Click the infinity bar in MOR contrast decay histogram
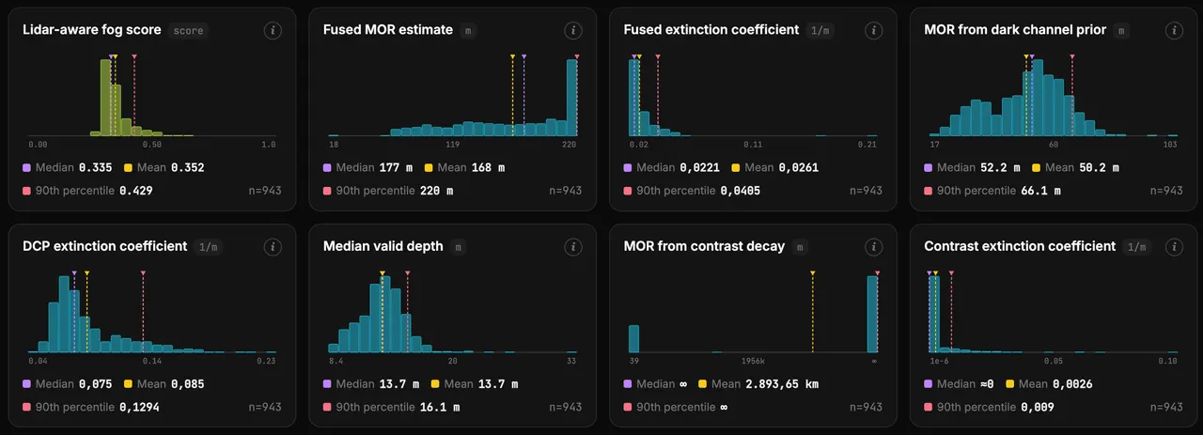This screenshot has width=1203, height=435. pyautogui.click(x=872, y=314)
